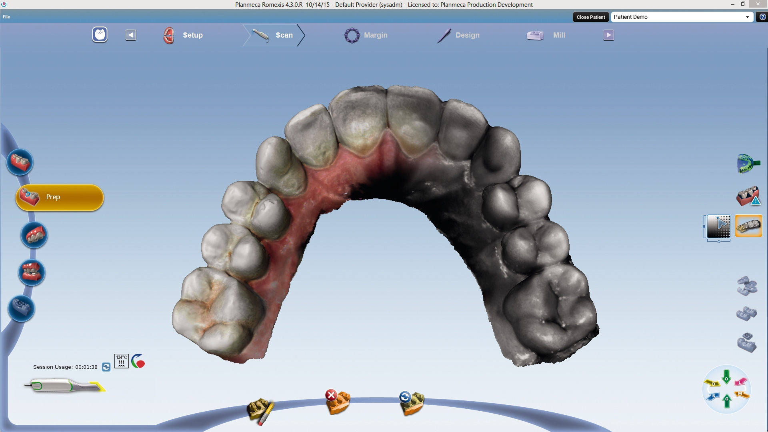Click the green G gingival view arrow
Screen dimensions: 768x432
(727, 401)
